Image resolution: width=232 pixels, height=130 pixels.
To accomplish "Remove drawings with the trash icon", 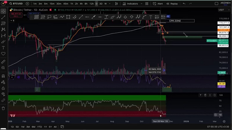I will [x=3, y=108].
